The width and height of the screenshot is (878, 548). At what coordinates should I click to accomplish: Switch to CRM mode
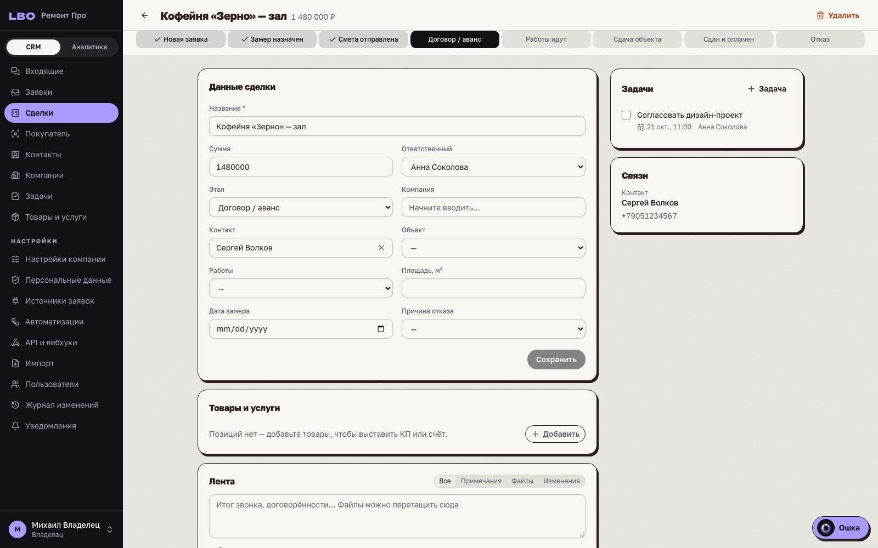click(33, 47)
